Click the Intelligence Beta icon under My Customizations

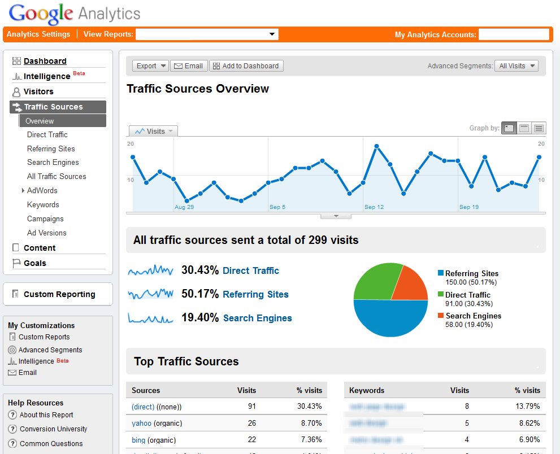(x=12, y=361)
